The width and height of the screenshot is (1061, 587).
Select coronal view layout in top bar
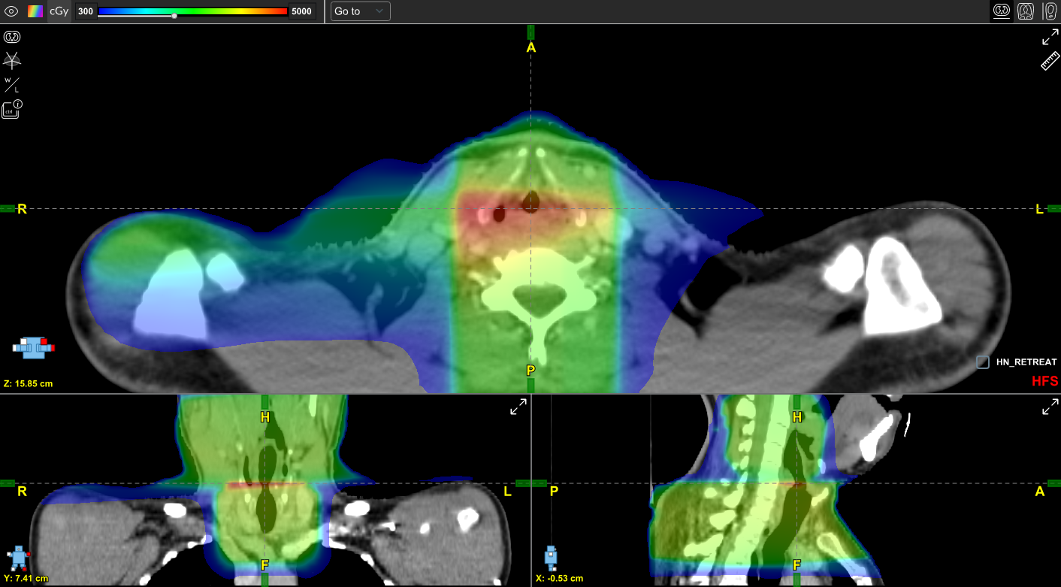[1026, 11]
